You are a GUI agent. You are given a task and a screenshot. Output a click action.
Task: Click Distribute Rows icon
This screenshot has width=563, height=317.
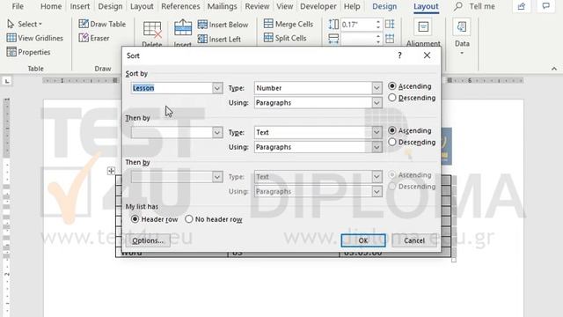coord(390,25)
